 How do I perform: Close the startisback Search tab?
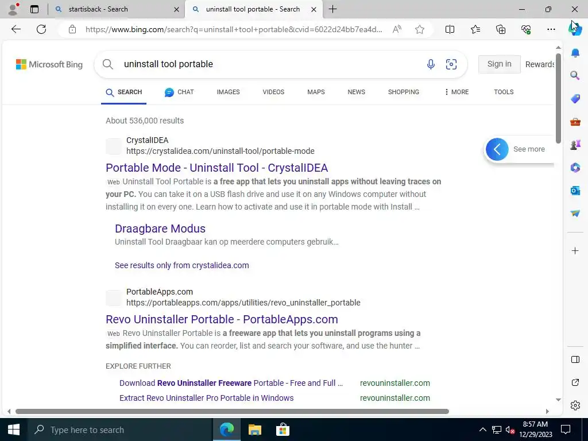coord(176,9)
